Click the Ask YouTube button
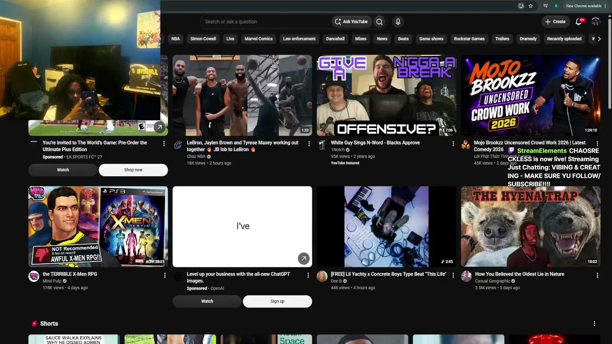The image size is (612, 344). [351, 21]
